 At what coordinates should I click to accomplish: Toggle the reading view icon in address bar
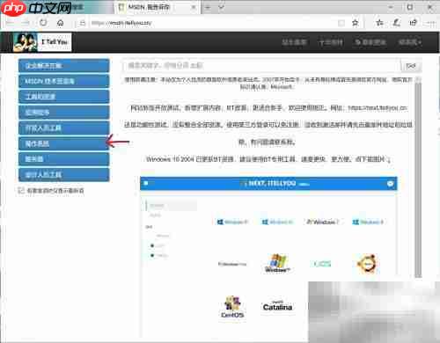pyautogui.click(x=341, y=23)
